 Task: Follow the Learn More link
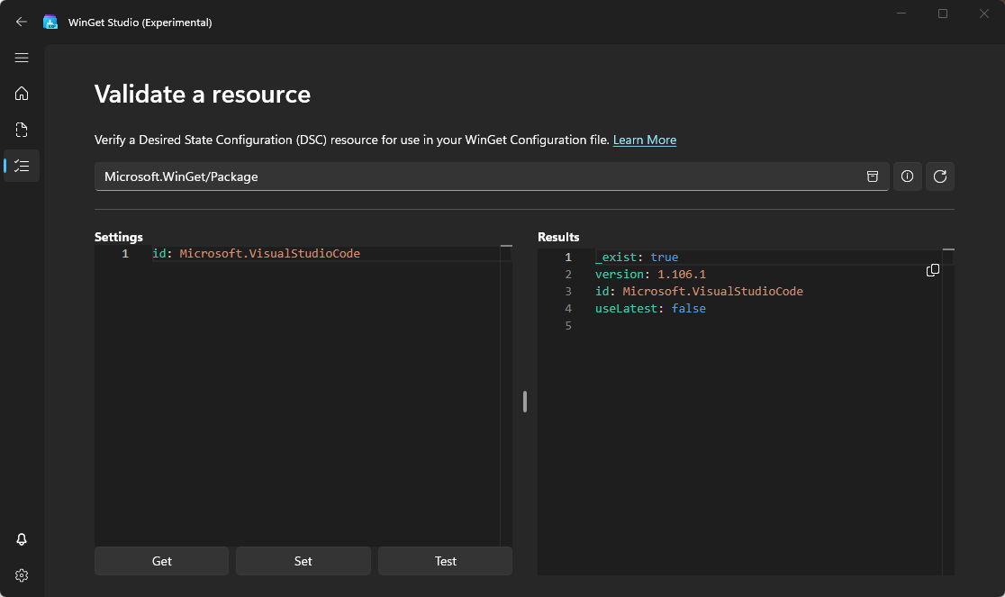click(644, 140)
